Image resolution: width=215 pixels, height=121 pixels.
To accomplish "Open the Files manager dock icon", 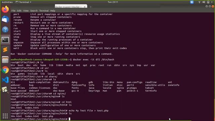I will [5, 60].
